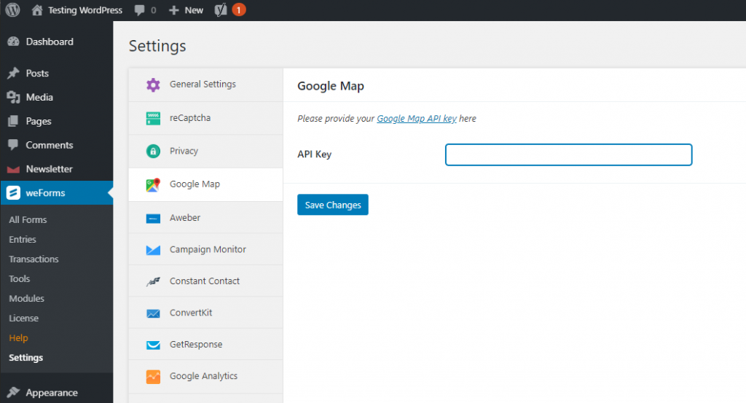
Task: Switch to the Constant Contact tab
Action: tap(204, 281)
